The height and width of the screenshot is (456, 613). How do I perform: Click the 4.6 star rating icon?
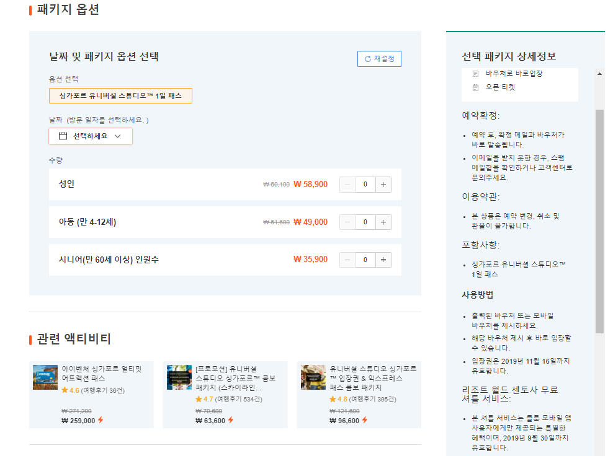[x=65, y=390]
